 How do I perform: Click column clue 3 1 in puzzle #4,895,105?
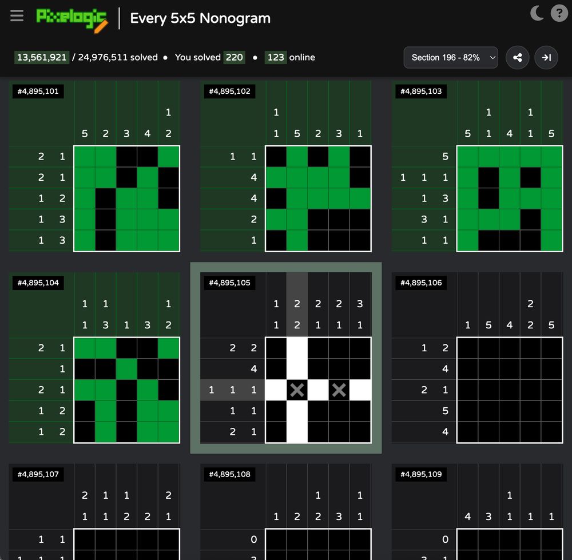click(360, 305)
